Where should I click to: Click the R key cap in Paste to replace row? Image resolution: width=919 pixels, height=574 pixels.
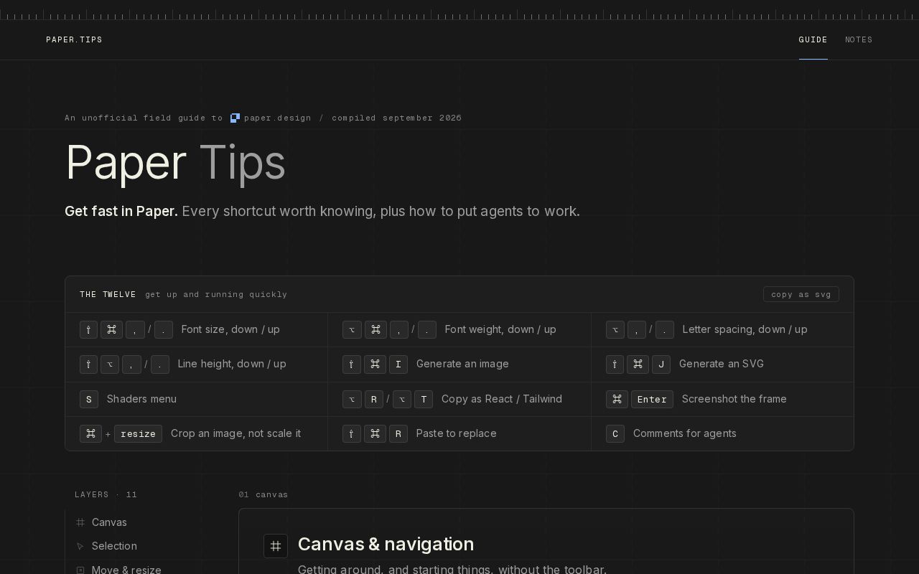coord(398,433)
